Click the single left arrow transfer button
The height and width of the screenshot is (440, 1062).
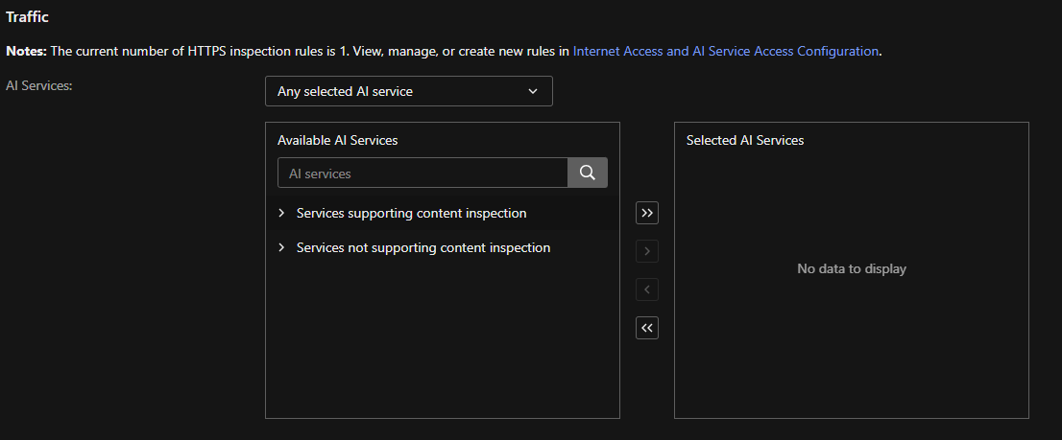[647, 289]
